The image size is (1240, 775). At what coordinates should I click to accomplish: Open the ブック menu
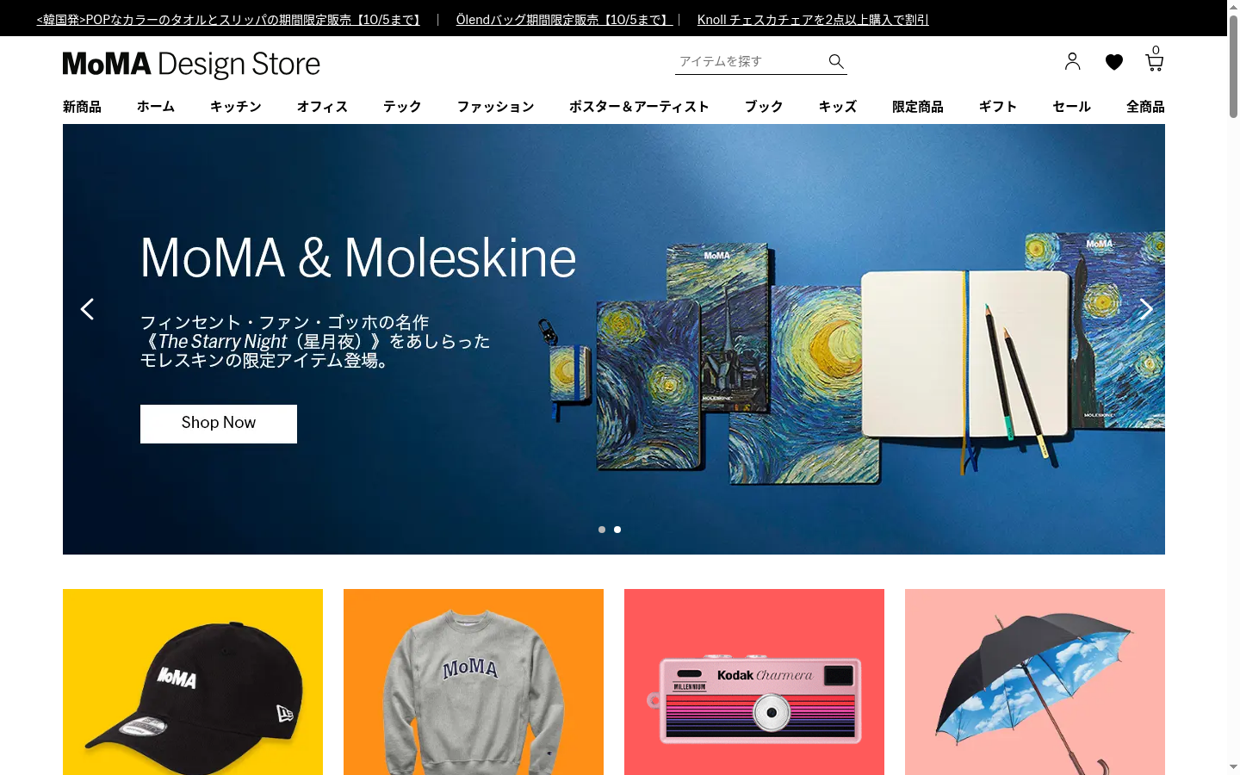point(764,107)
